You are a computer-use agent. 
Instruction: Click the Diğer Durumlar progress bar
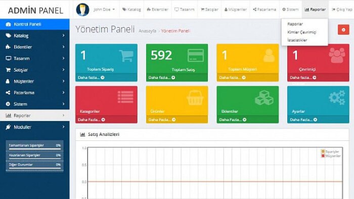(35, 168)
